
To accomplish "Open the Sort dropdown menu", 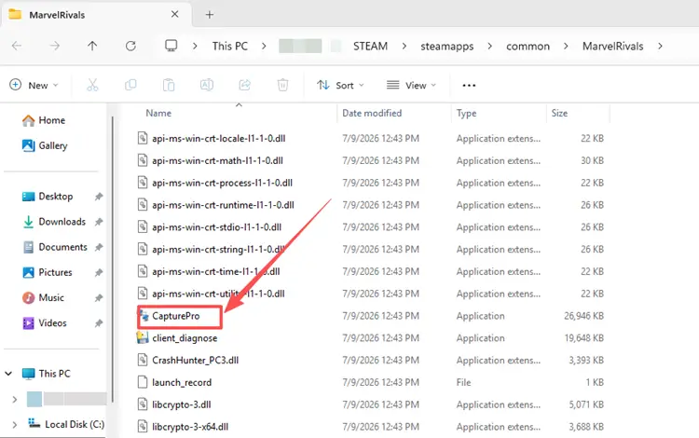I will coord(340,85).
